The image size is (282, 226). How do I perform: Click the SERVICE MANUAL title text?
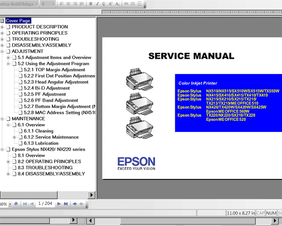[x=191, y=56]
